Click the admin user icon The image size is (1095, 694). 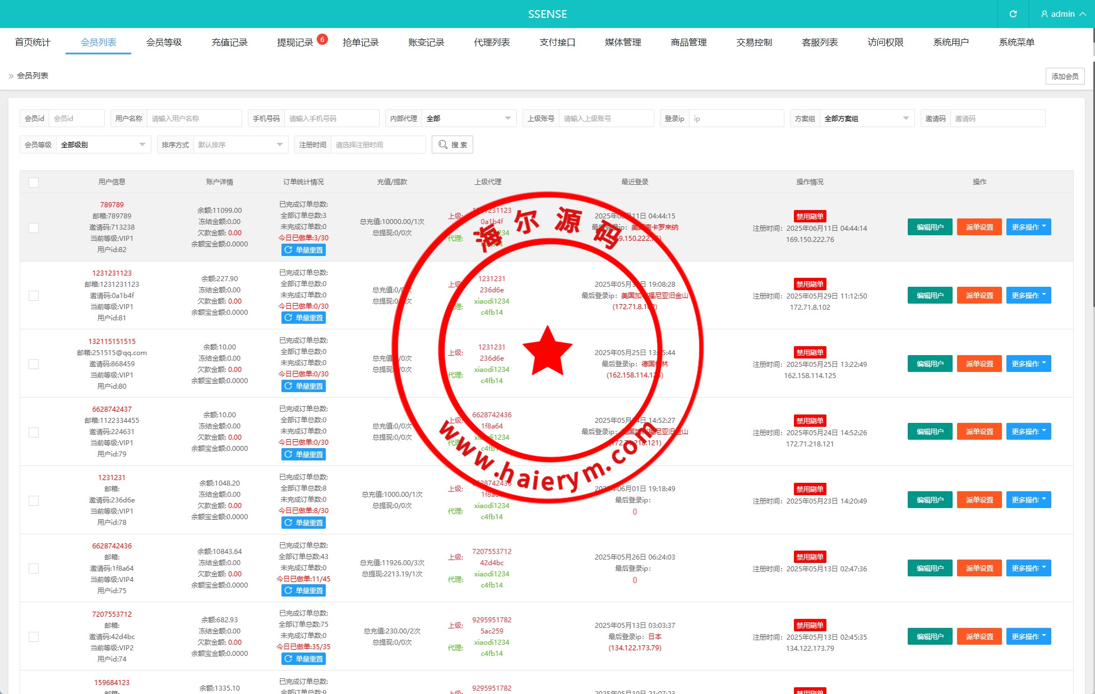(1044, 14)
